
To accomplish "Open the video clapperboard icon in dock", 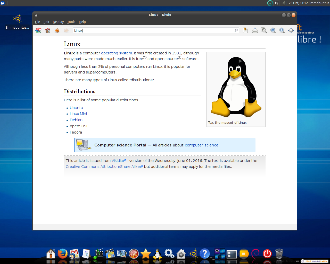I will (110, 254).
